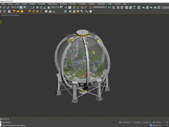
Task: Open the Tools menu
Action: [3, 4]
